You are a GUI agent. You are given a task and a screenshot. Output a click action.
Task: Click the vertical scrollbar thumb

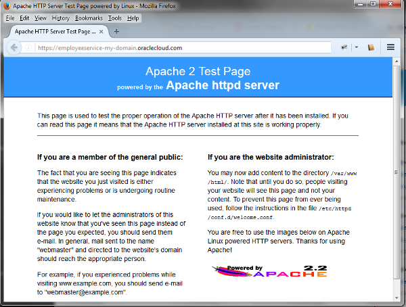pyautogui.click(x=396, y=172)
